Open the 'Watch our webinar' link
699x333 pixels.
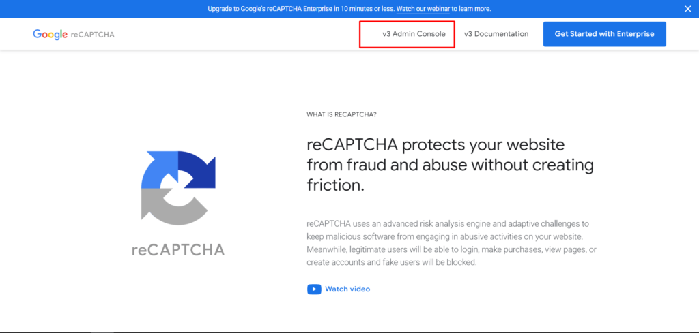[423, 9]
